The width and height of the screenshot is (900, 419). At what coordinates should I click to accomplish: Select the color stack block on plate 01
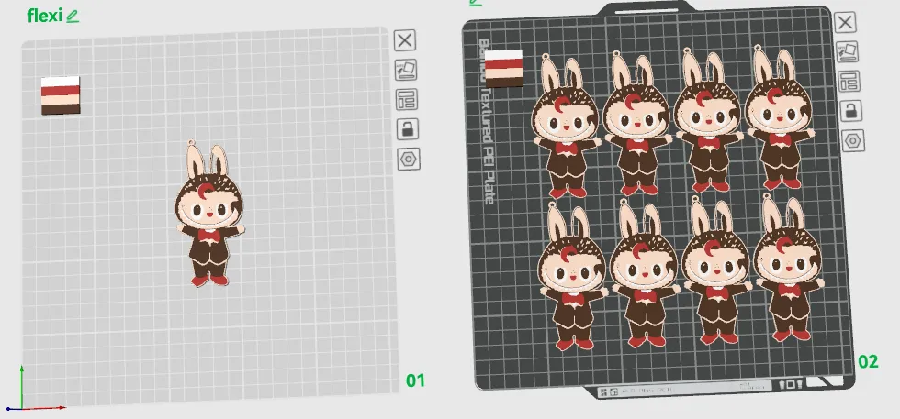pyautogui.click(x=61, y=95)
